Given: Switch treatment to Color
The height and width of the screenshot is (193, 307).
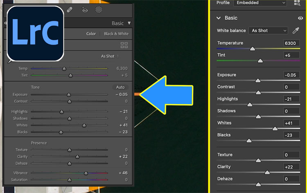Looking at the screenshot, I should 91,34.
